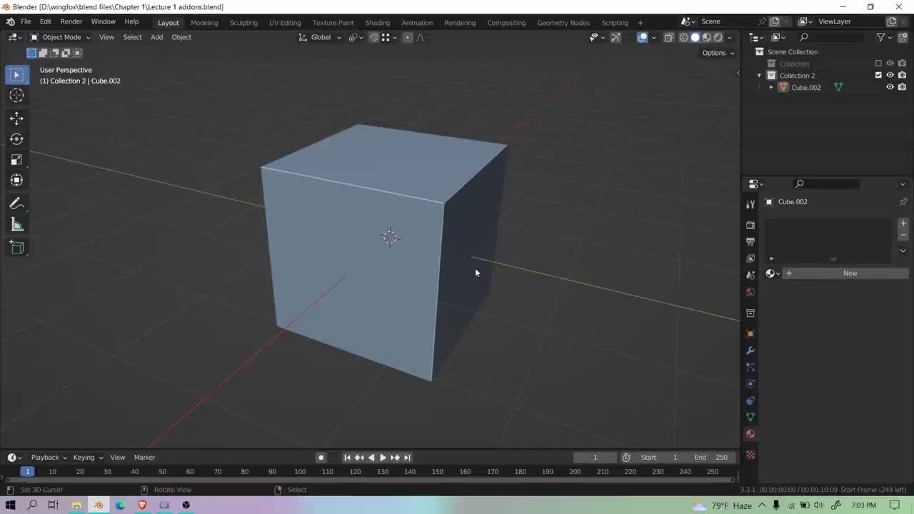Open the Object Data properties tab
Viewport: 914px width, 514px height.
[750, 417]
